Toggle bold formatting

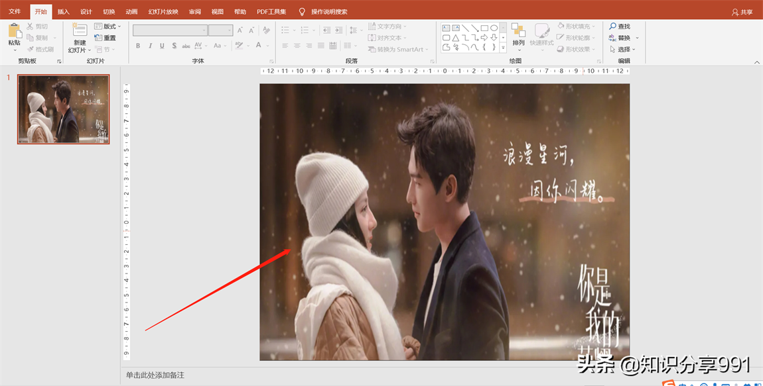tap(138, 46)
